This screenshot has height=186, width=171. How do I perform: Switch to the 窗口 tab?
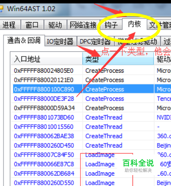click(32, 25)
